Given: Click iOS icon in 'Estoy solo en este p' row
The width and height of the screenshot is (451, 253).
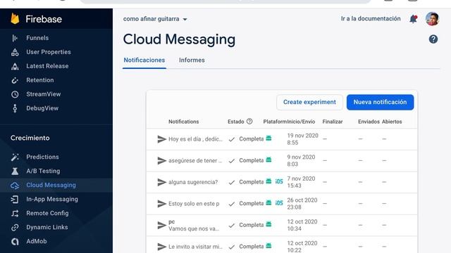Looking at the screenshot, I should pyautogui.click(x=279, y=203).
